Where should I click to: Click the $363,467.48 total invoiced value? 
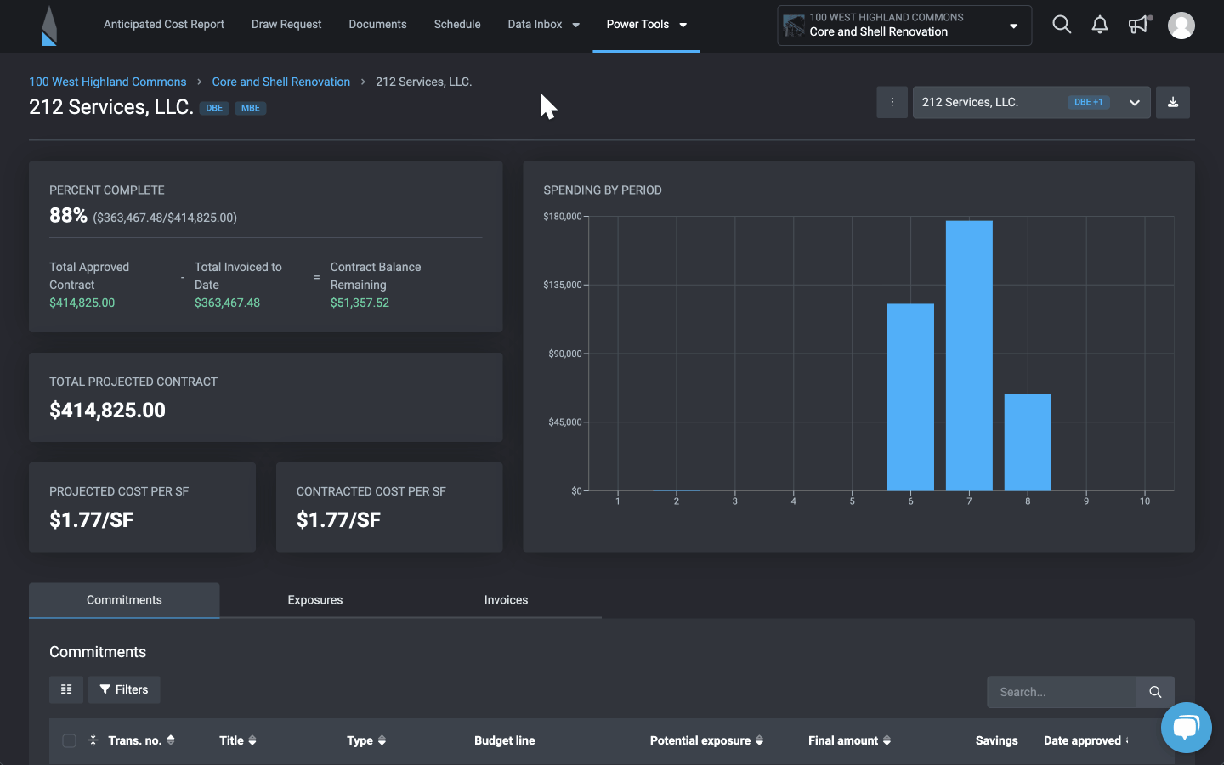[227, 303]
